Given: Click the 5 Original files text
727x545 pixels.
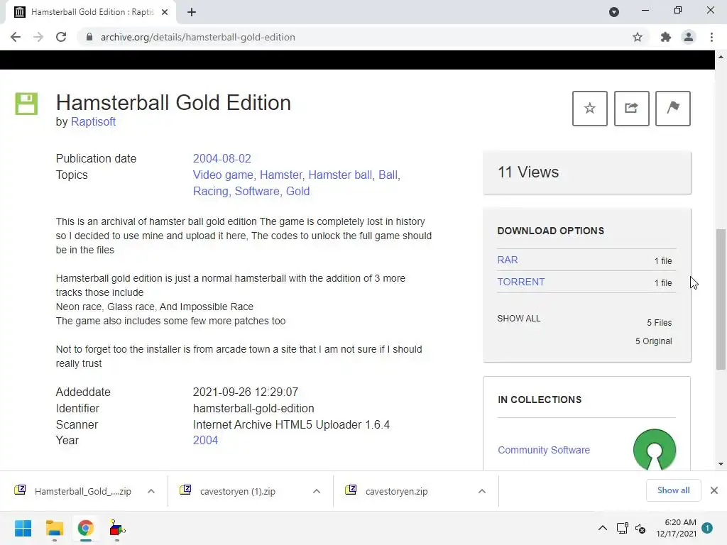Looking at the screenshot, I should click(x=653, y=341).
